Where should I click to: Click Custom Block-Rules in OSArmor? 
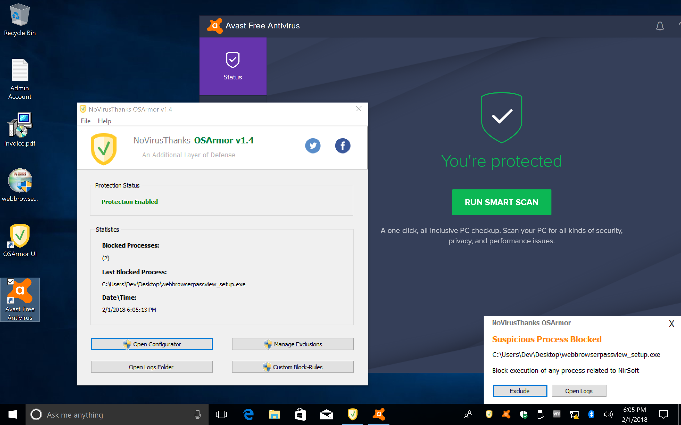[293, 367]
